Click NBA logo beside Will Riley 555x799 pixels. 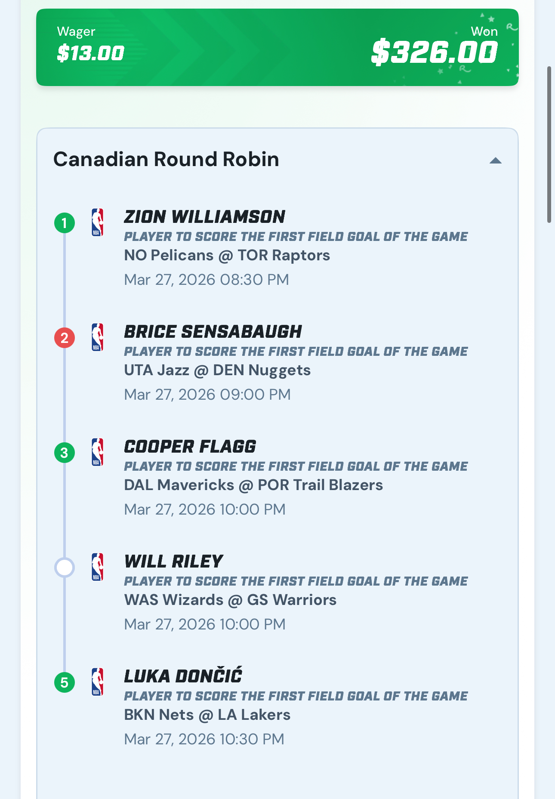pos(98,567)
